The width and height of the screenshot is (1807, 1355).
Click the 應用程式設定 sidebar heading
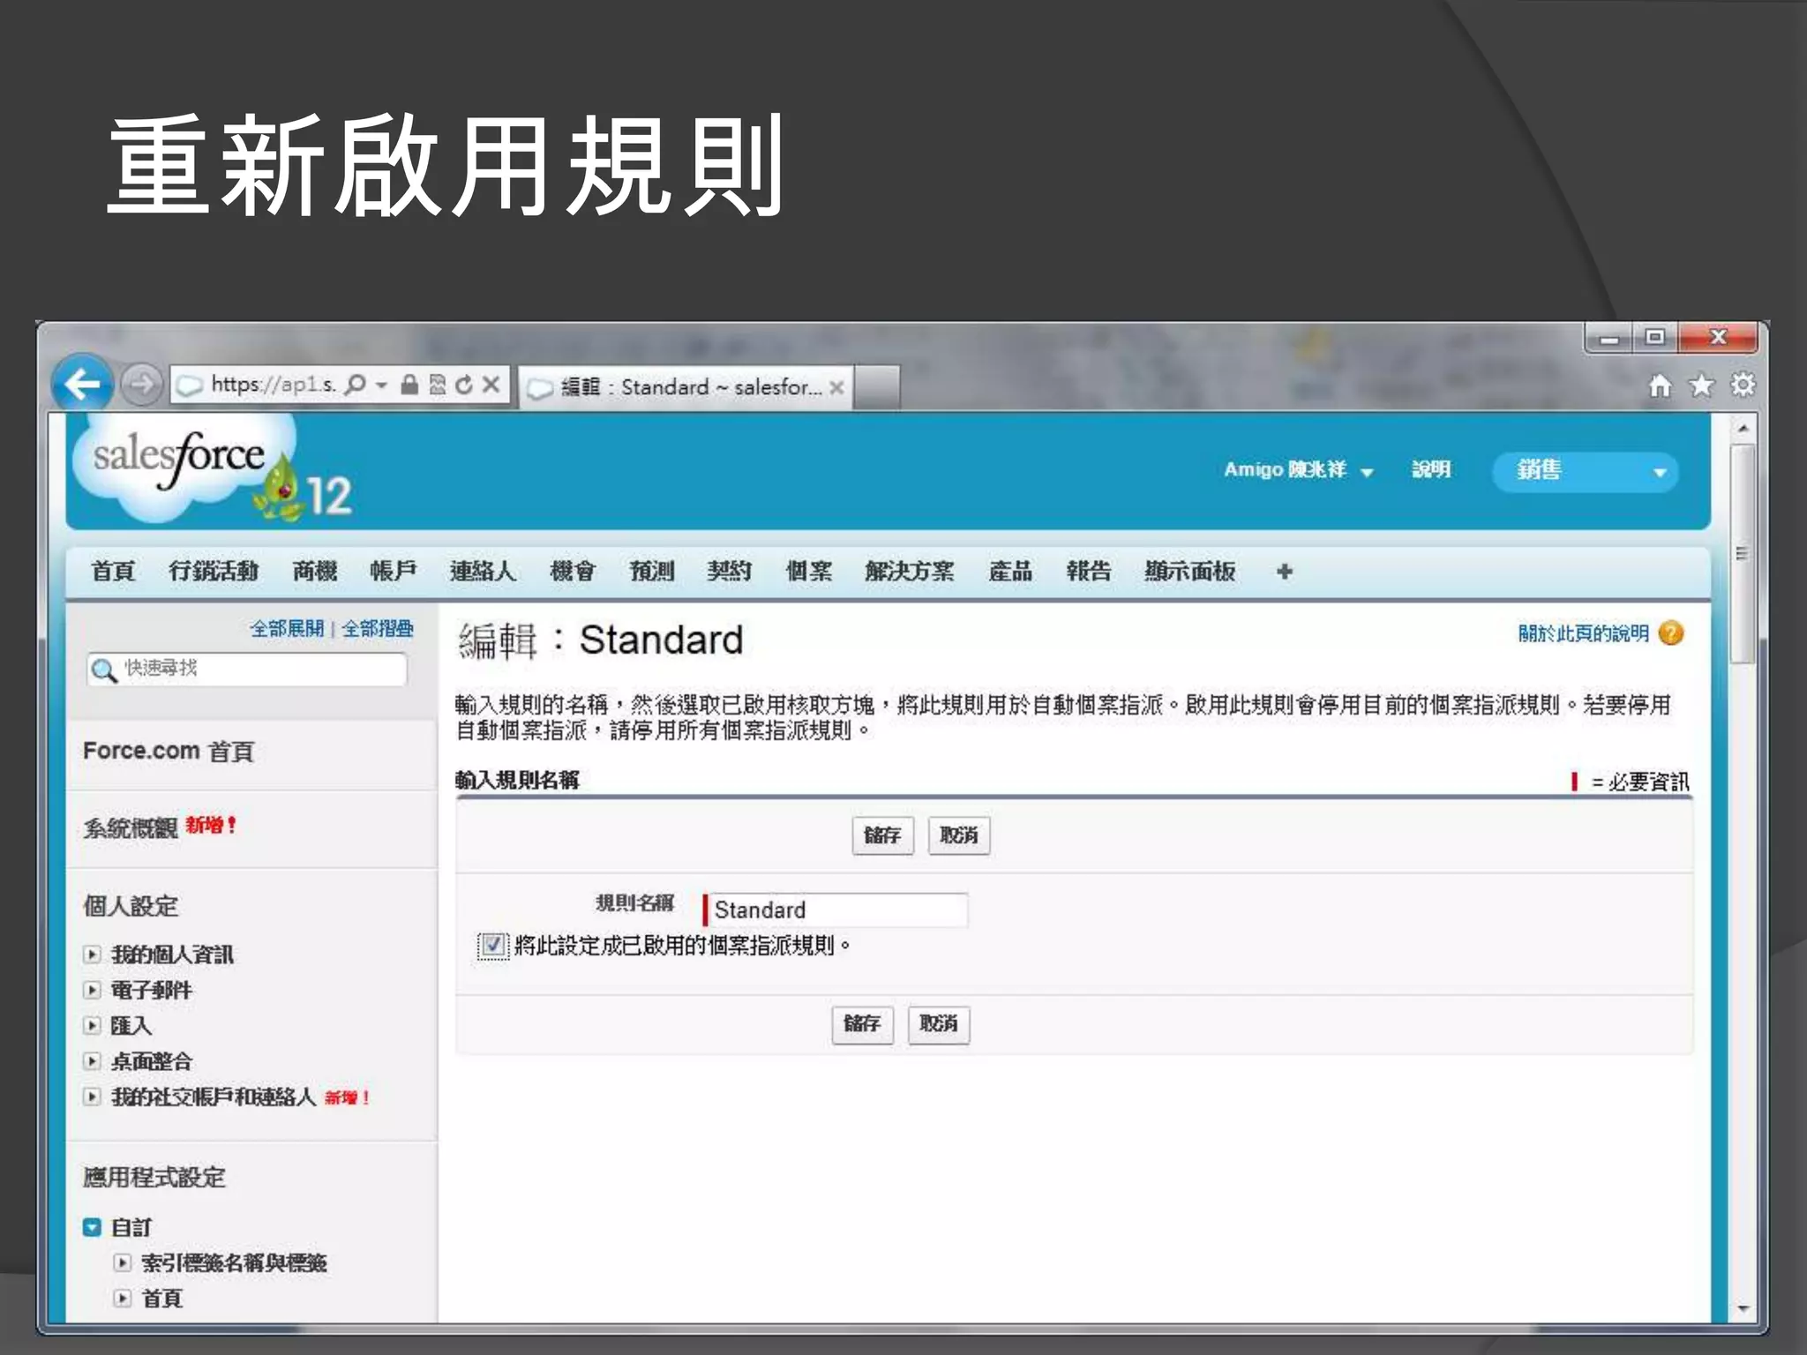pos(154,1178)
